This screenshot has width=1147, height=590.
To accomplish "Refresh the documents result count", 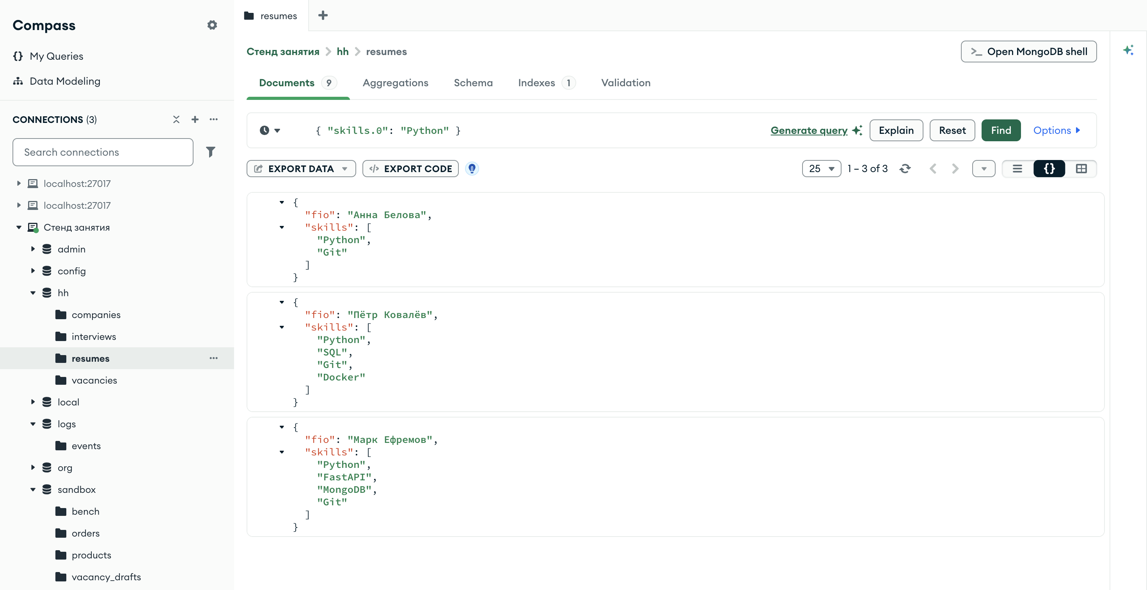I will pyautogui.click(x=905, y=169).
